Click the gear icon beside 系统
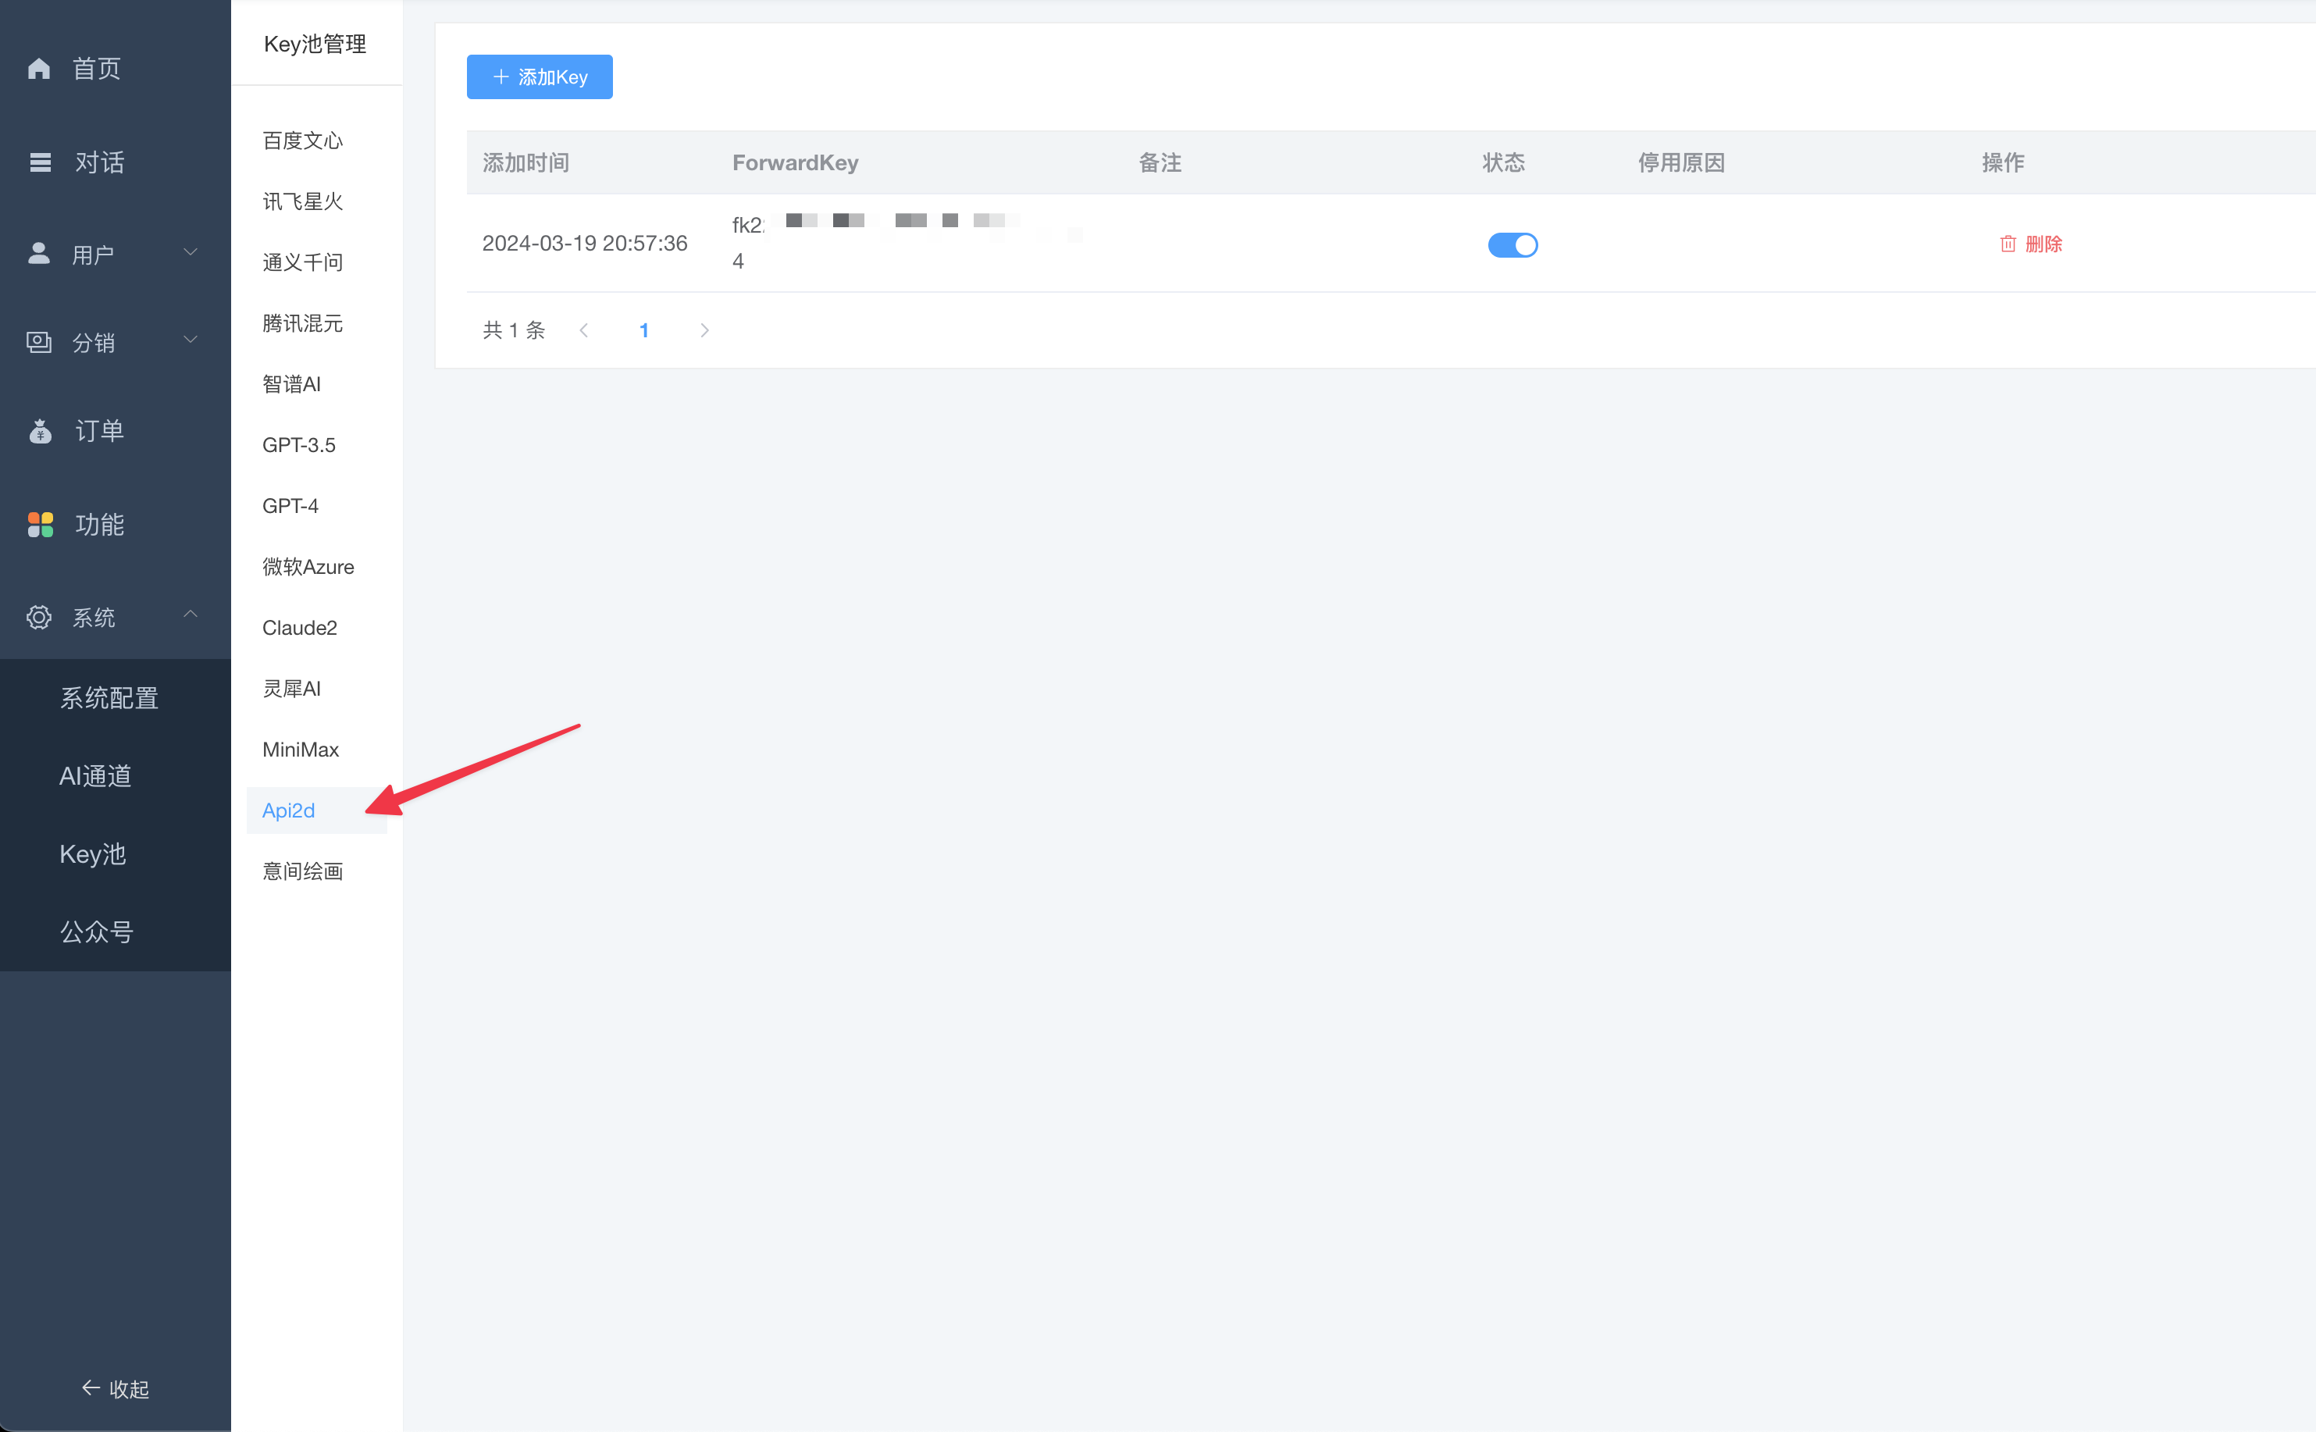Image resolution: width=2316 pixels, height=1432 pixels. pyautogui.click(x=39, y=618)
